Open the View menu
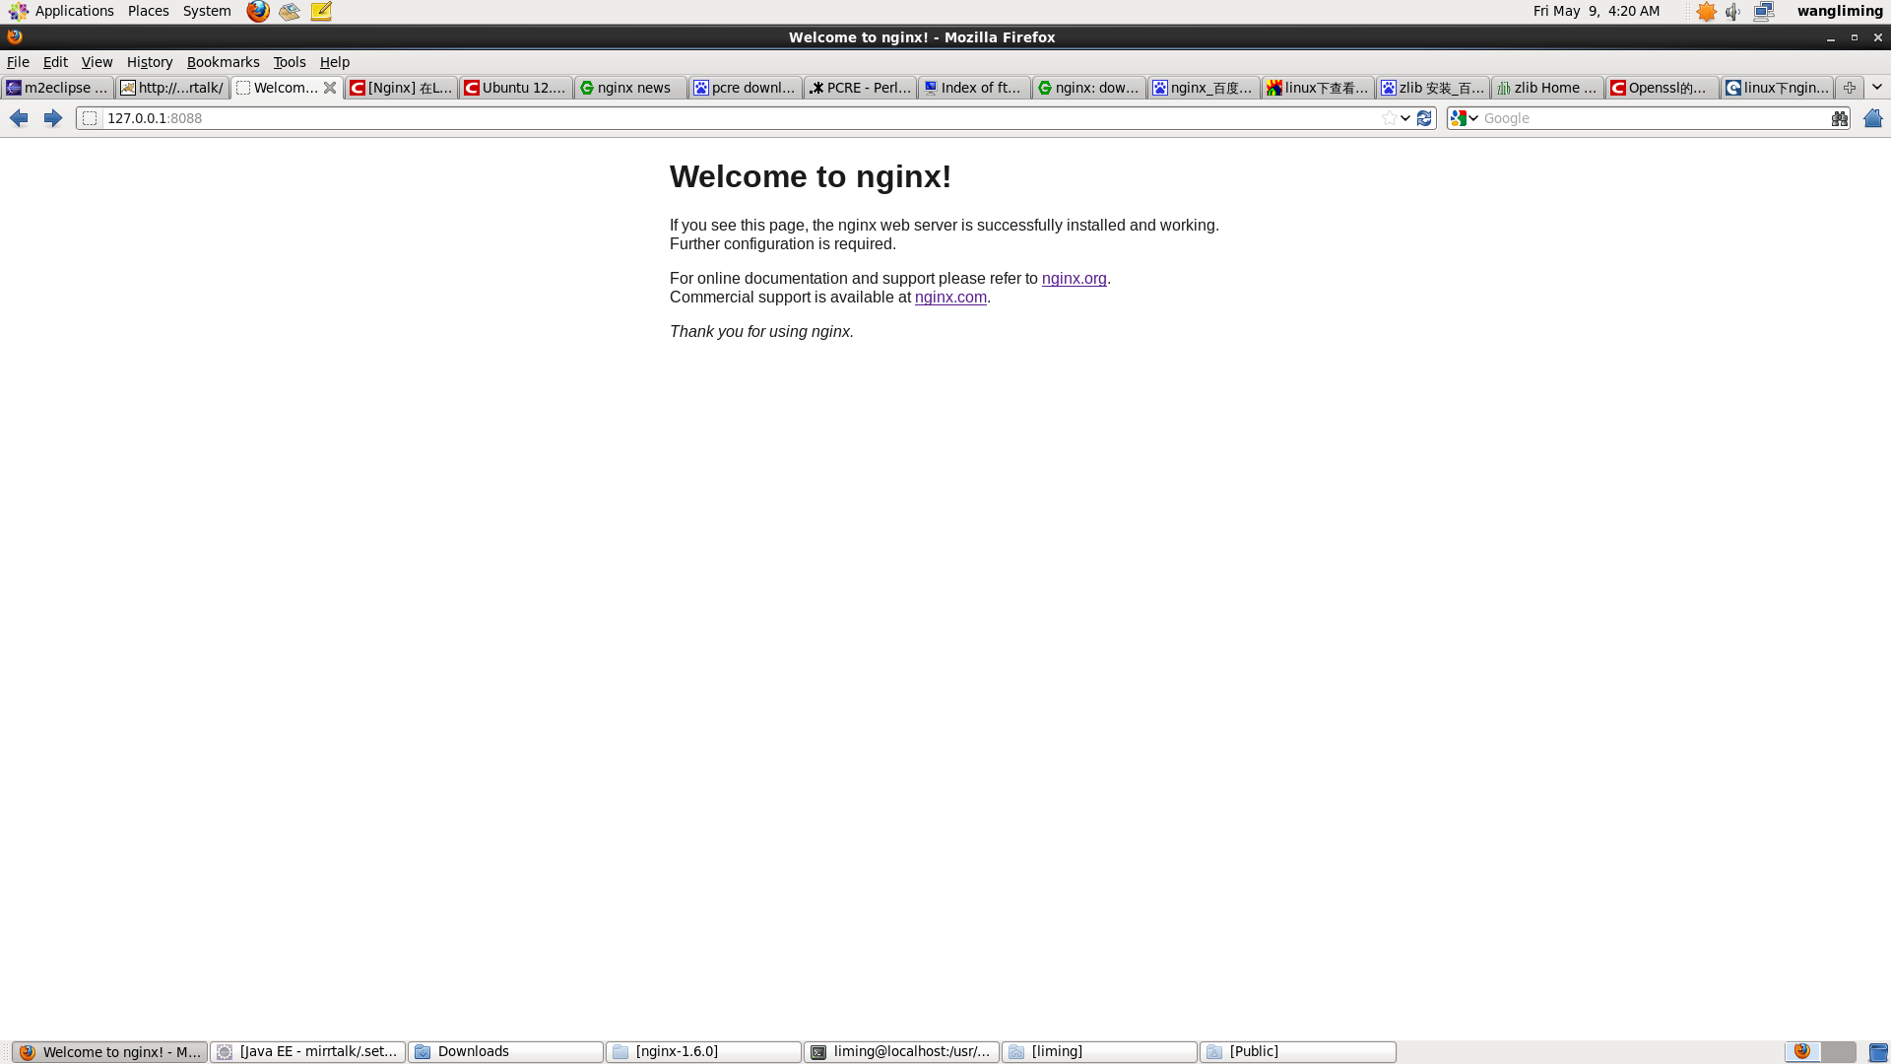Screen dimensions: 1891x1064 pyautogui.click(x=97, y=62)
